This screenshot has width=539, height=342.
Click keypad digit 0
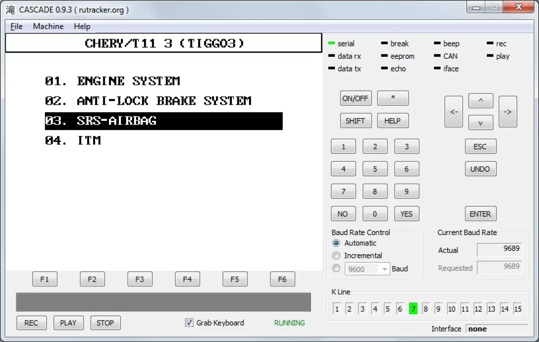pos(375,214)
